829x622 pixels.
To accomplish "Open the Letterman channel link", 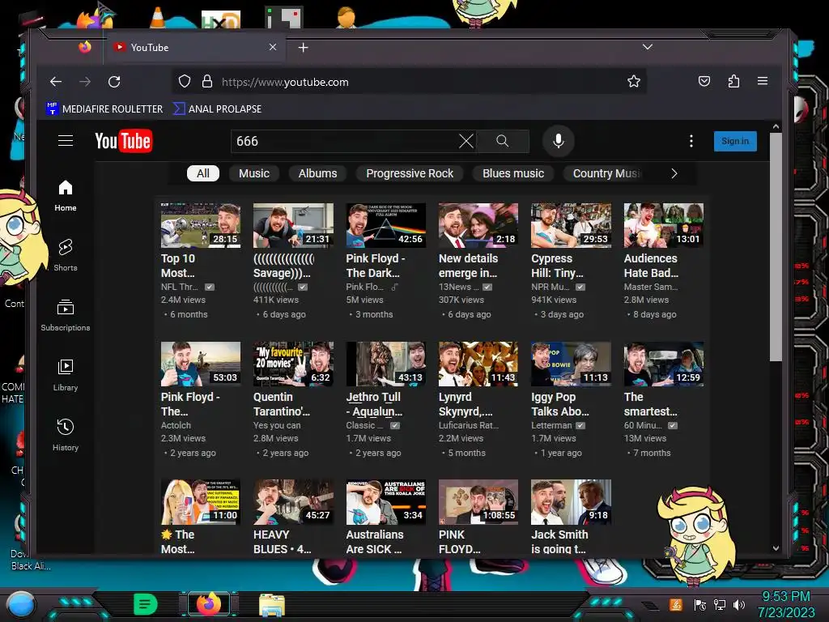I will point(551,425).
